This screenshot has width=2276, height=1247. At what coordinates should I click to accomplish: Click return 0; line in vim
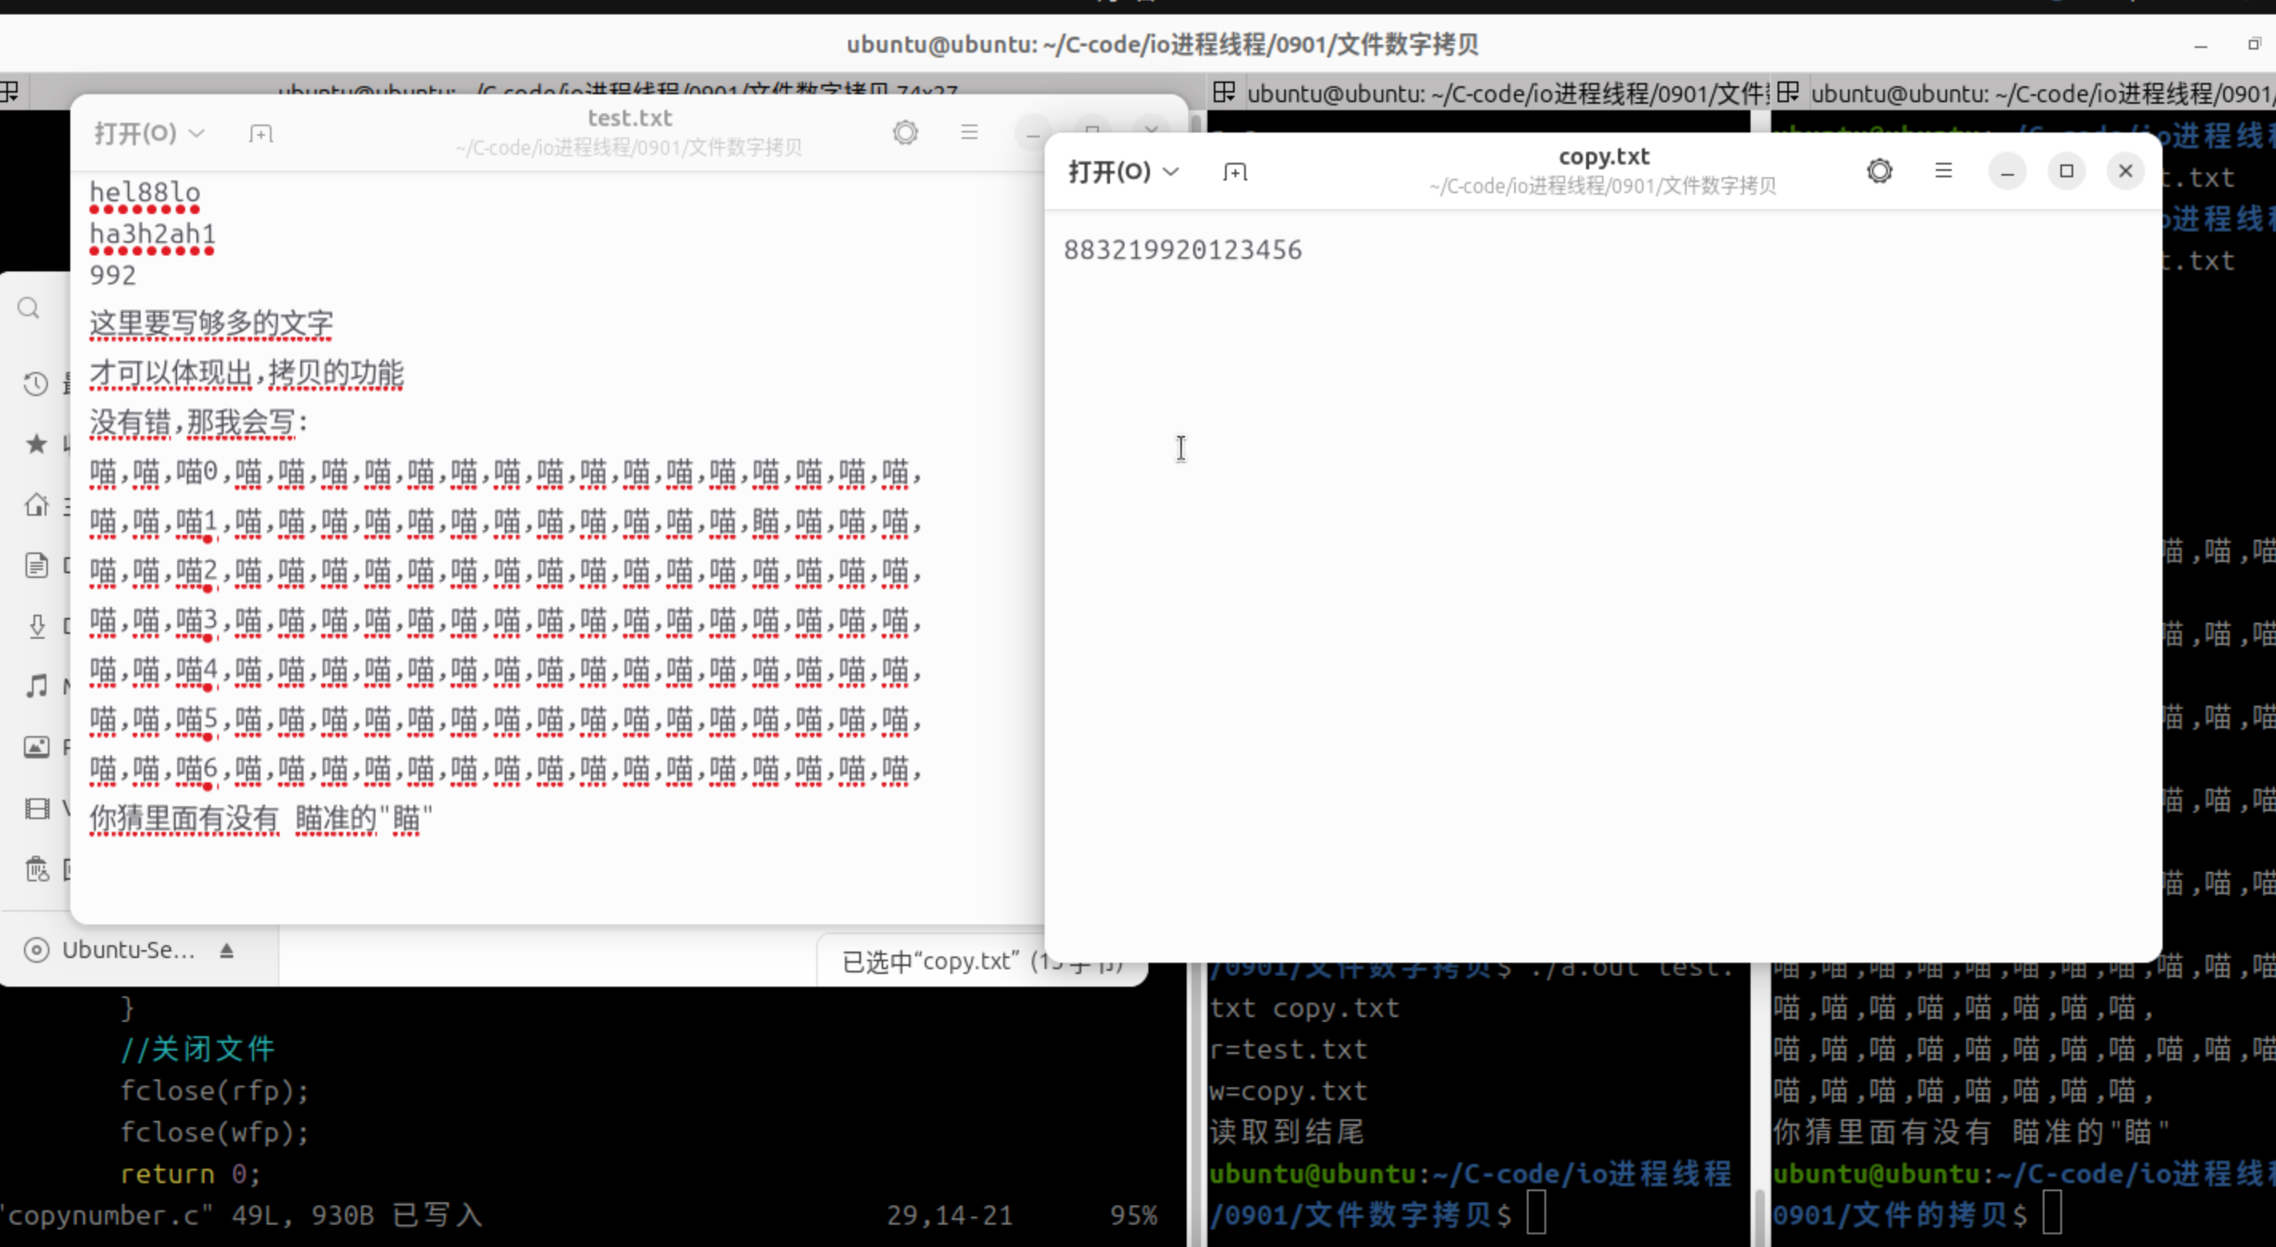pos(191,1174)
